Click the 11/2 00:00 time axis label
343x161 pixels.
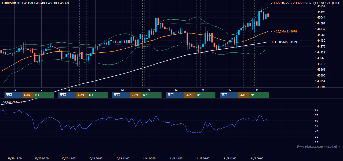point(203,158)
